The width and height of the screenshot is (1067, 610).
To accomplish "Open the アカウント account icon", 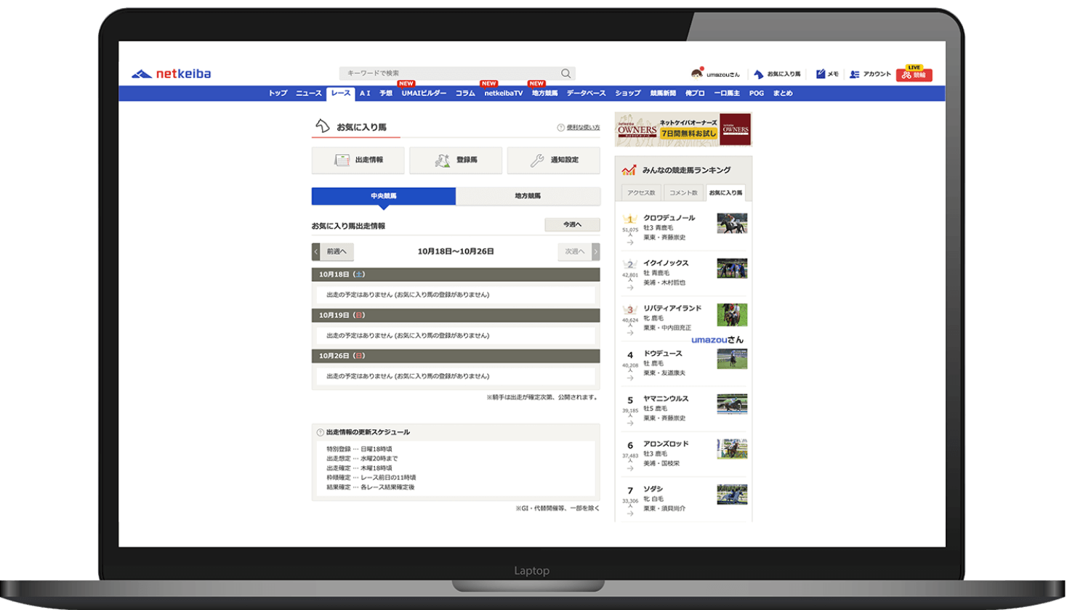I will (855, 74).
